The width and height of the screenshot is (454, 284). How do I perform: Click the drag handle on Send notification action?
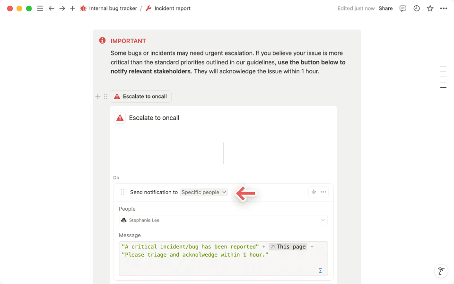tap(122, 192)
